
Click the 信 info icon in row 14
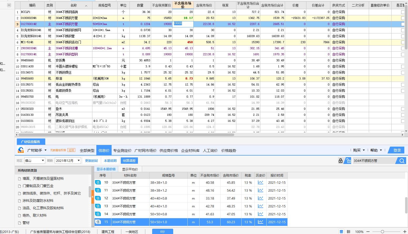pos(98,214)
